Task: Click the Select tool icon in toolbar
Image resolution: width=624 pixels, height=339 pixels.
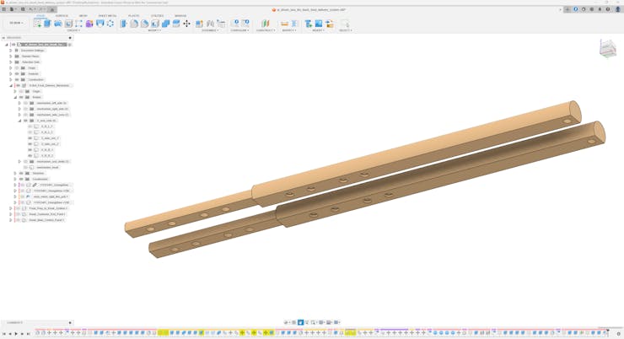Action: click(x=344, y=24)
